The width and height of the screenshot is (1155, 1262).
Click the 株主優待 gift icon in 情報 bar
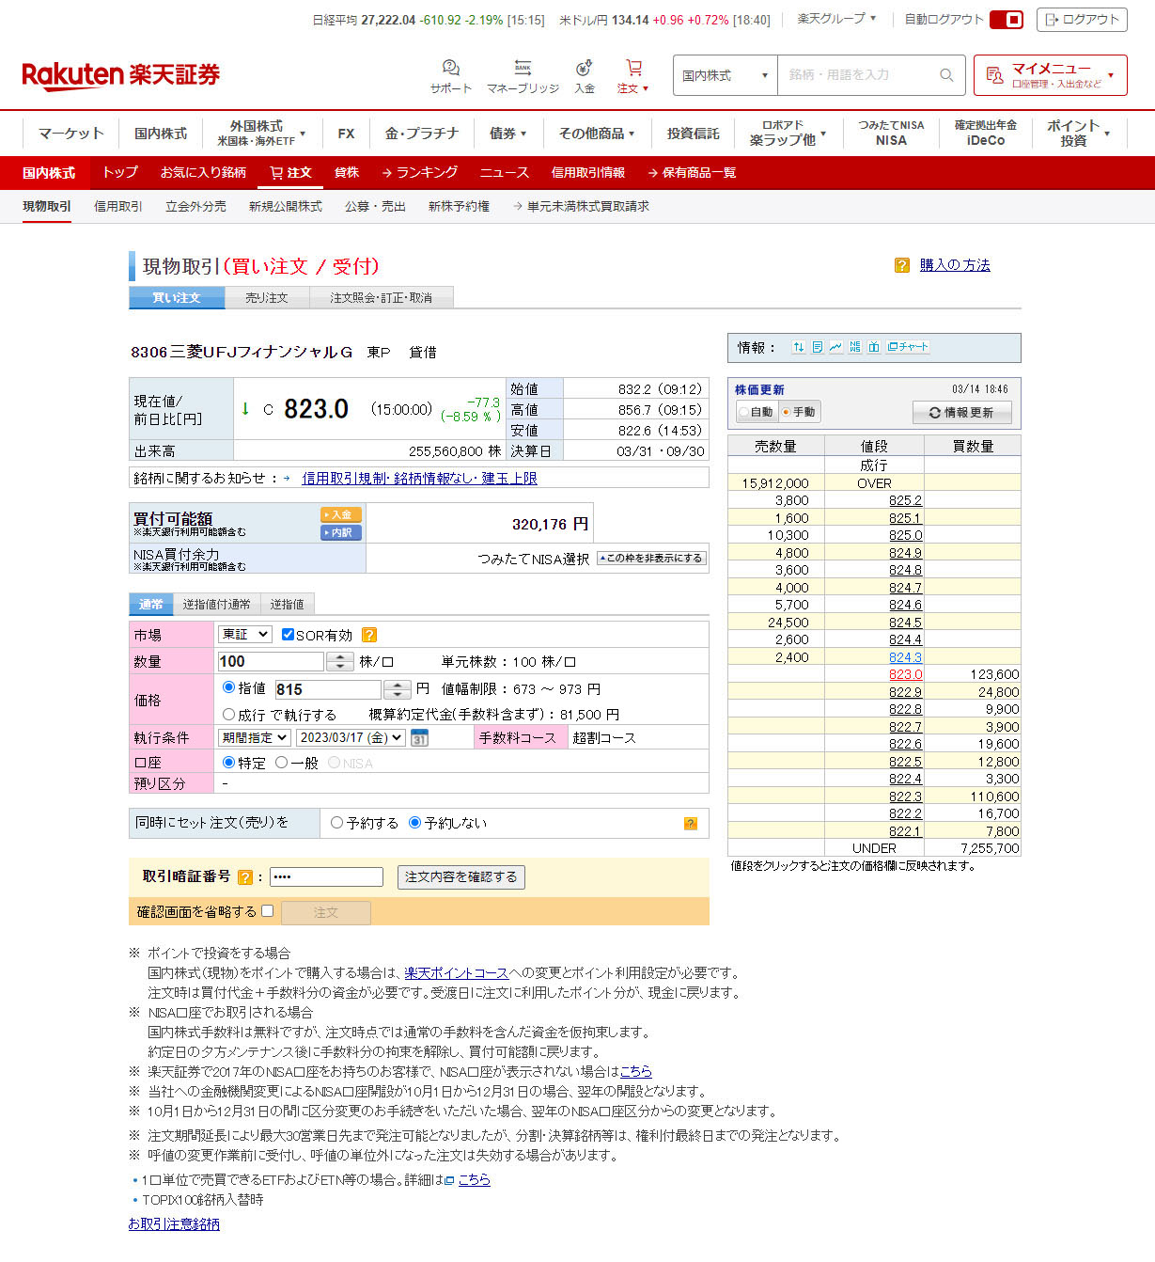coord(874,347)
